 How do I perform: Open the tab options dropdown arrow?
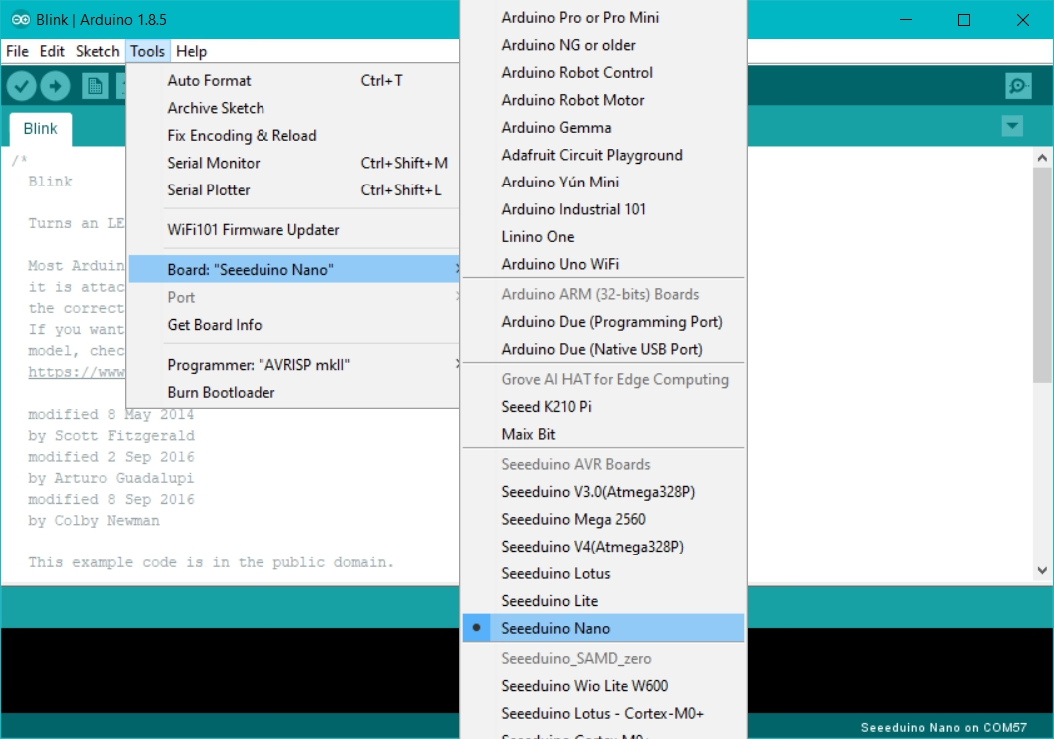click(x=1012, y=126)
